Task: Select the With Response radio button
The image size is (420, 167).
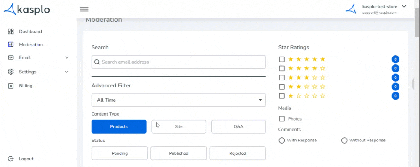Action: click(x=282, y=140)
